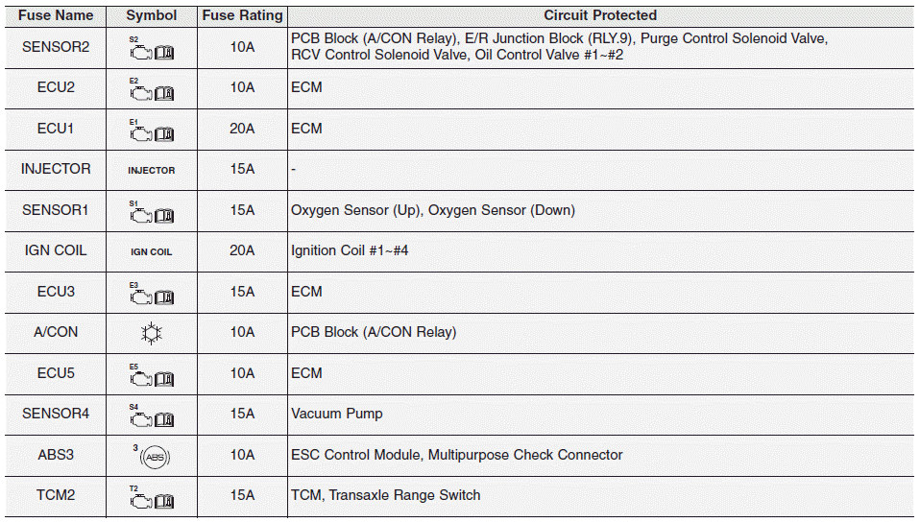Click the ECU3 engine symbol icon
This screenshot has height=522, width=920.
152,297
